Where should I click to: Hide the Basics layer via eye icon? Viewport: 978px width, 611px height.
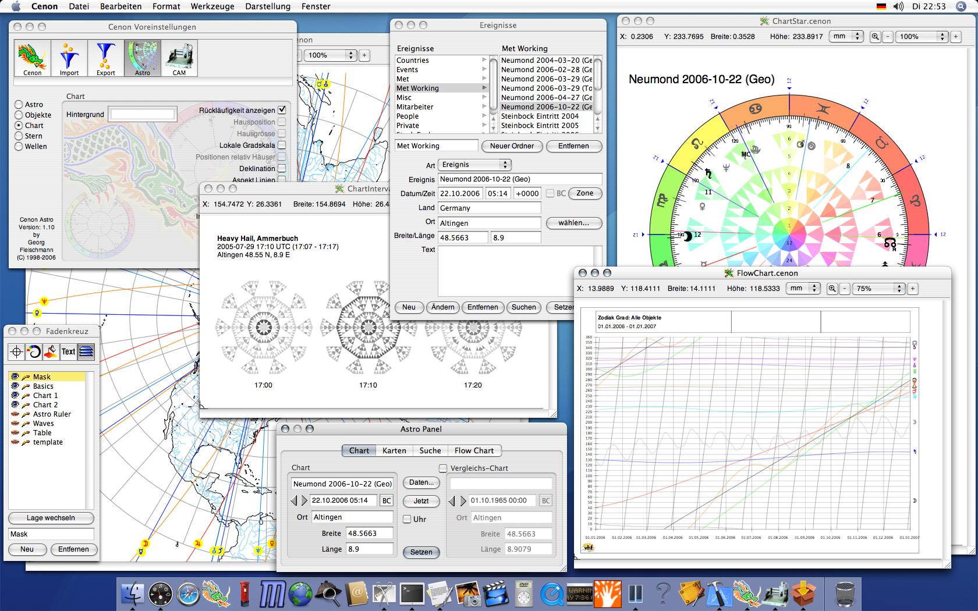tap(15, 386)
